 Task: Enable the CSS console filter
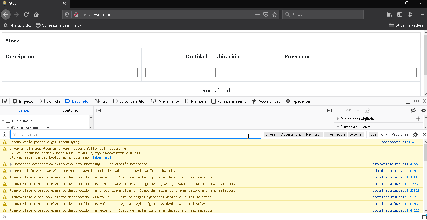[373, 134]
